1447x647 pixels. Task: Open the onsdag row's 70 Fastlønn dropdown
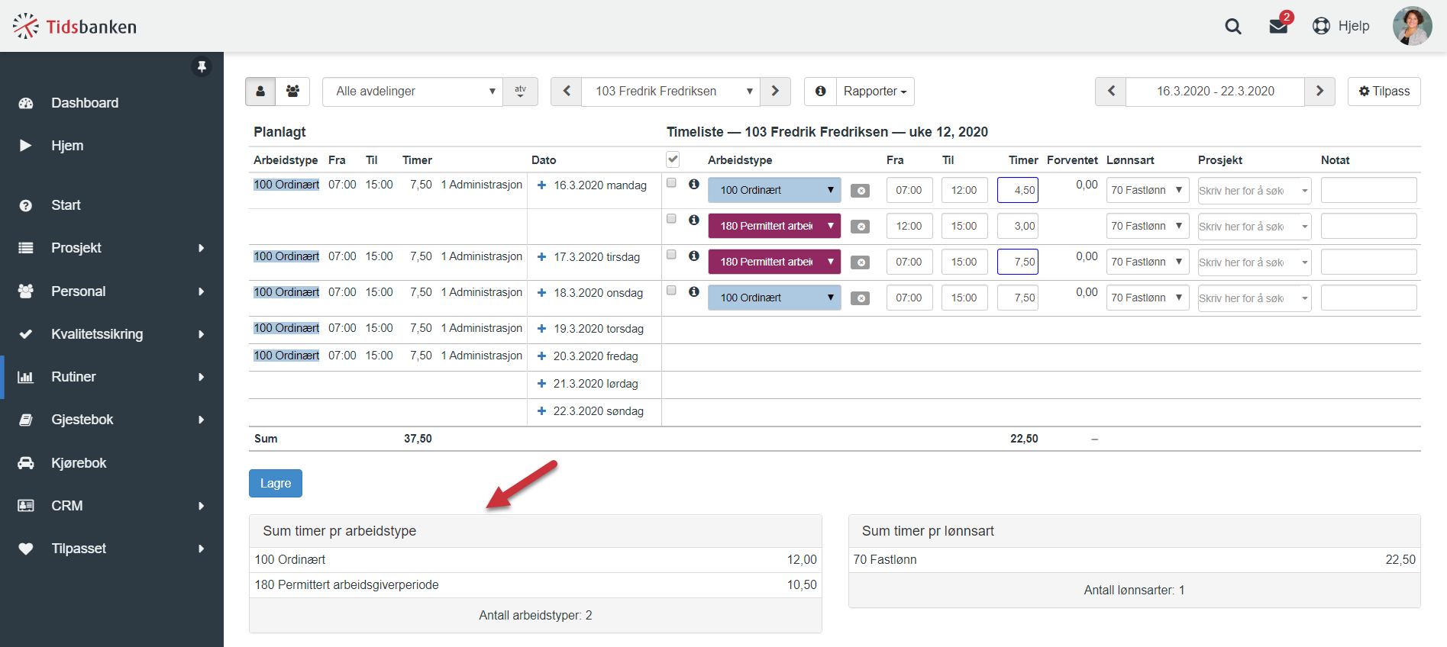(1148, 298)
